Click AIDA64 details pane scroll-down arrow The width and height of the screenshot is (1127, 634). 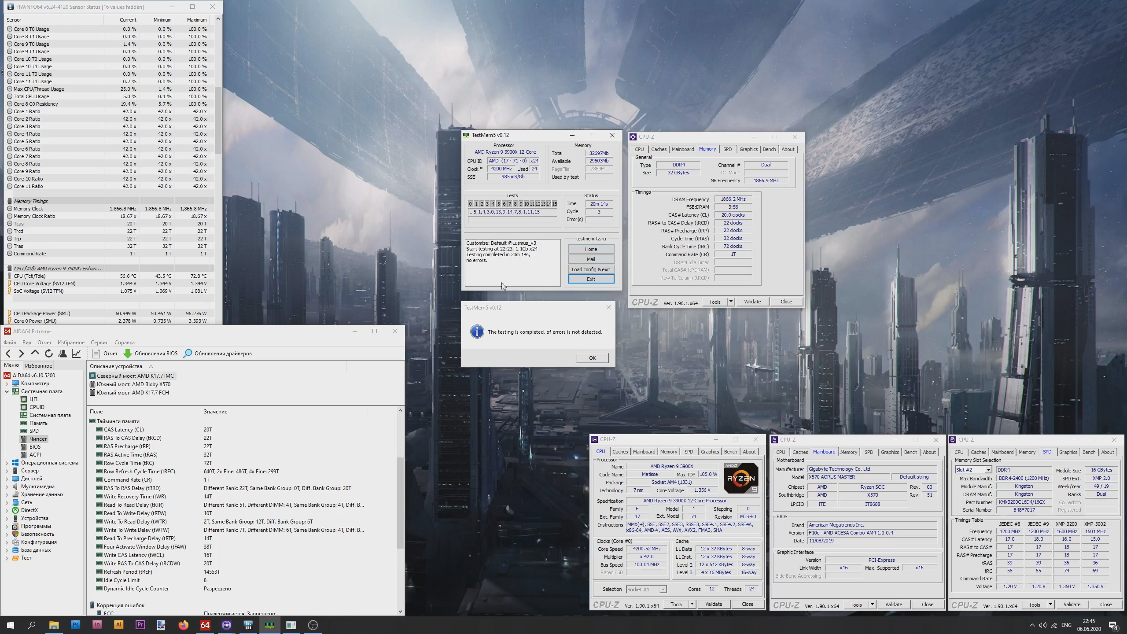point(400,611)
